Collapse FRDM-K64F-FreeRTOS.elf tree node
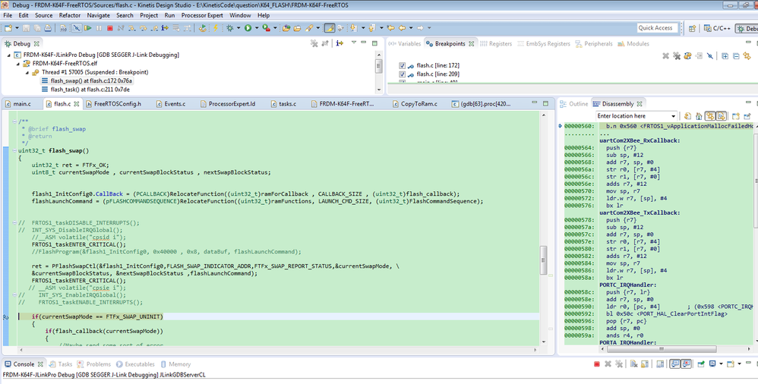This screenshot has height=384, width=758. (x=18, y=64)
